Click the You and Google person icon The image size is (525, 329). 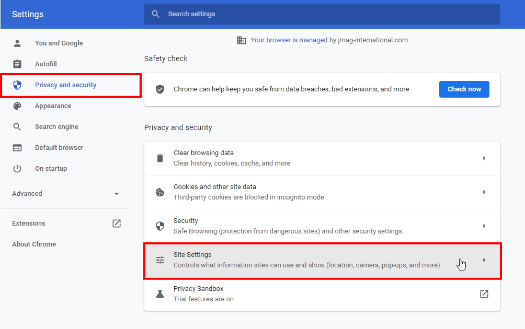point(17,43)
